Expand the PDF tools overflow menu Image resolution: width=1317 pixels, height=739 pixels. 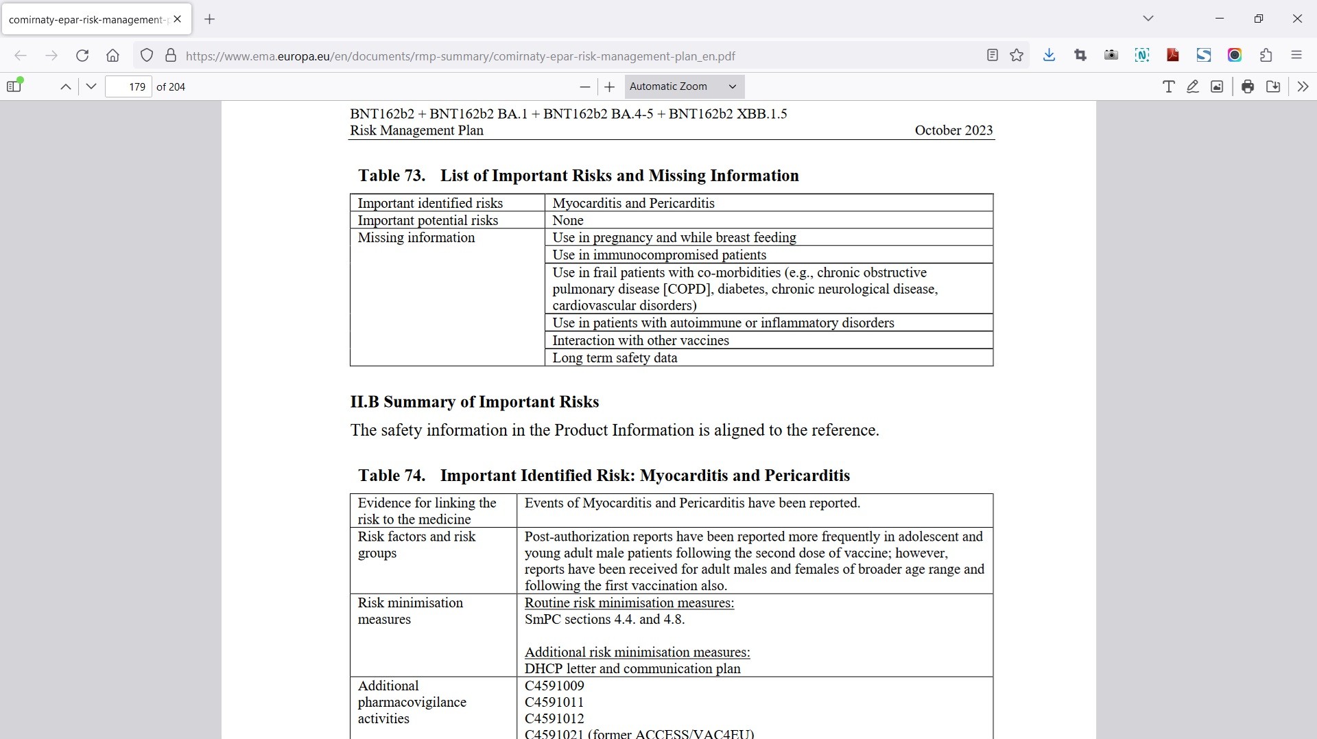[x=1303, y=86]
